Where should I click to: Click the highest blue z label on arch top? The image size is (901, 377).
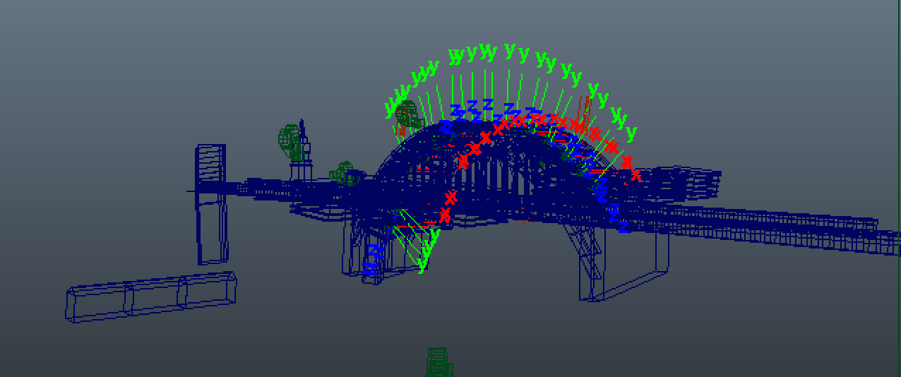pos(488,104)
